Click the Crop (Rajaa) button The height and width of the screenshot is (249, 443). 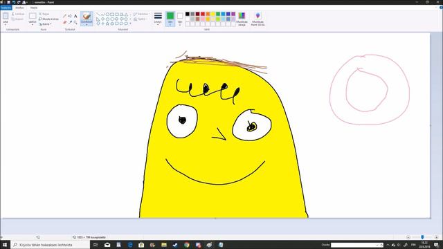(44, 14)
